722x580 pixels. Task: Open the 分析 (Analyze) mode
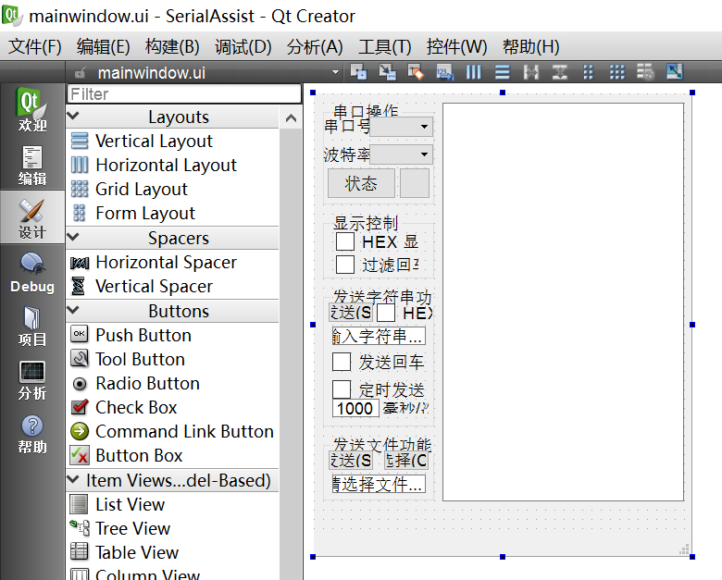coord(32,379)
